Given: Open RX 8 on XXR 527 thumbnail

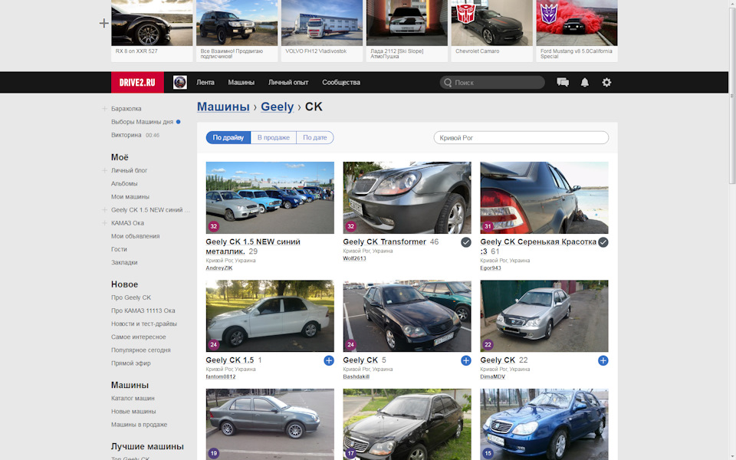Looking at the screenshot, I should pyautogui.click(x=152, y=22).
